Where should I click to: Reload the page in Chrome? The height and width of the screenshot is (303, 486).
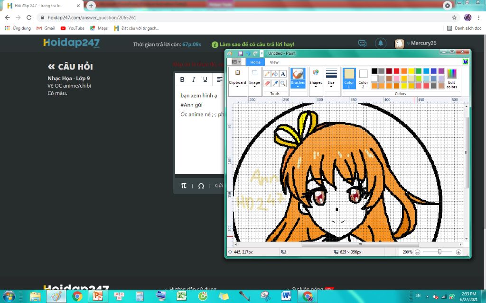point(29,18)
